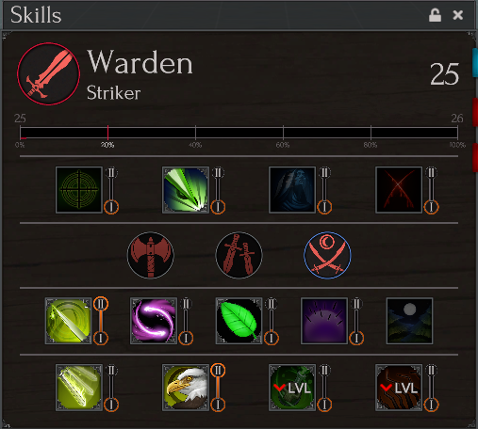
Task: Select the green leaf skill icon
Action: [x=239, y=321]
